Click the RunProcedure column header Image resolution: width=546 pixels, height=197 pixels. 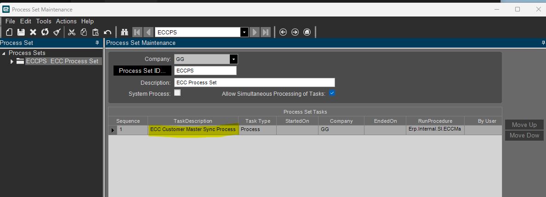[x=435, y=121]
